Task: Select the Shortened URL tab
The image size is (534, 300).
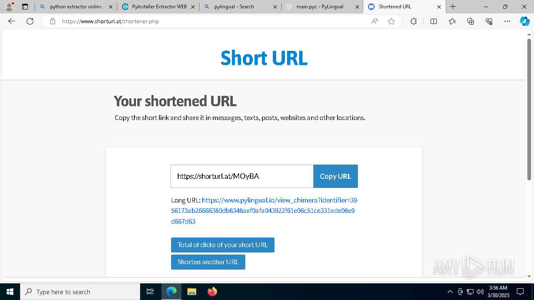Action: (404, 7)
